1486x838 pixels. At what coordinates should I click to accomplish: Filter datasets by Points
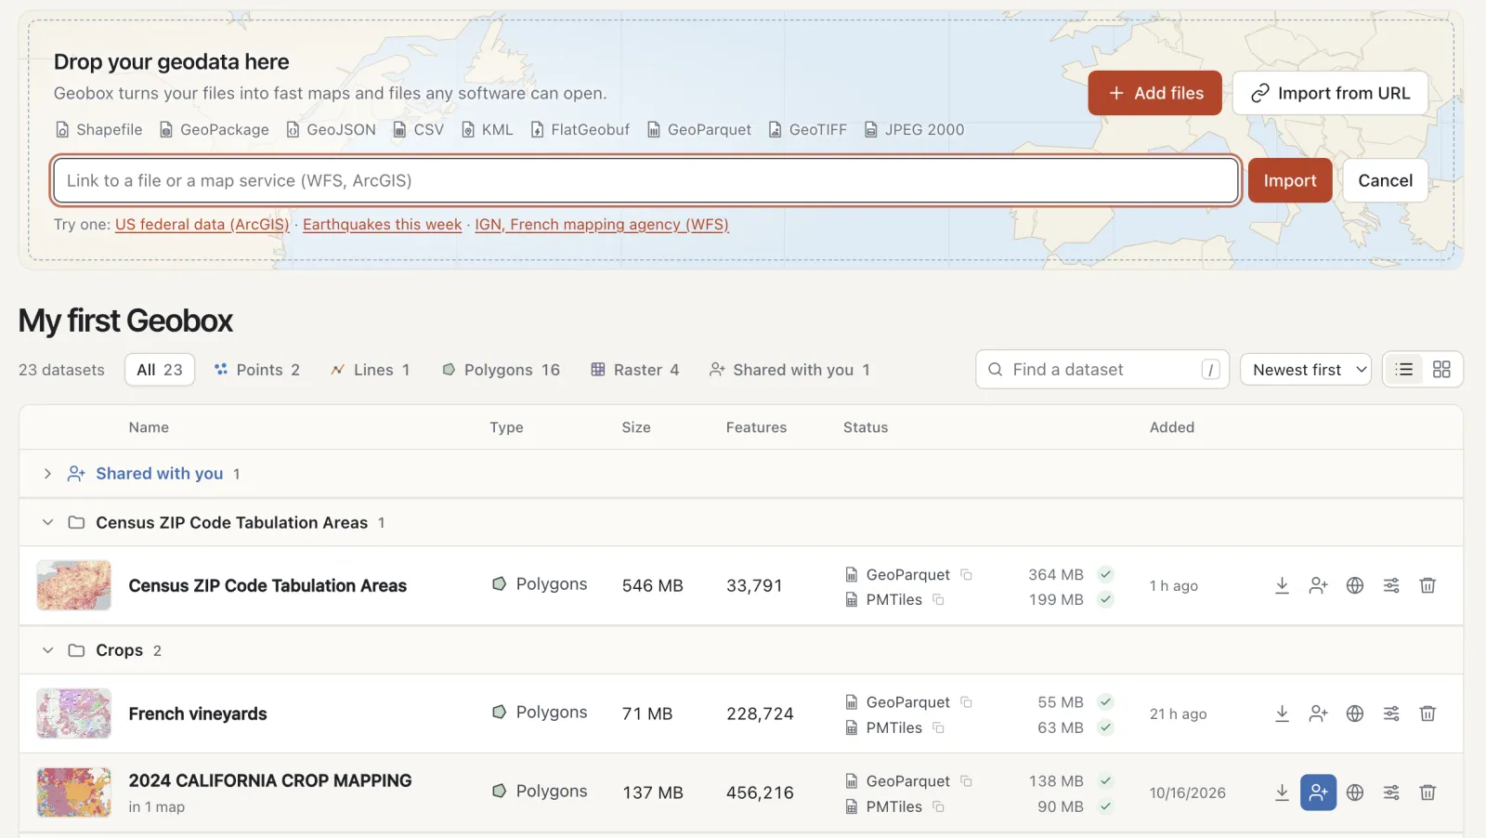[x=257, y=370]
